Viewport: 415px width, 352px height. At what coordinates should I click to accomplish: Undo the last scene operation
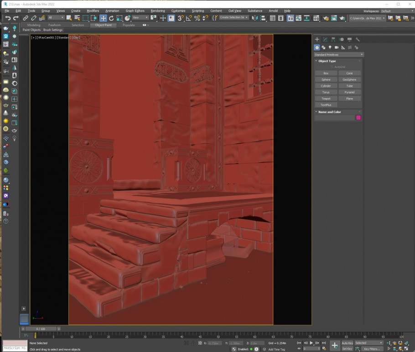pos(8,18)
